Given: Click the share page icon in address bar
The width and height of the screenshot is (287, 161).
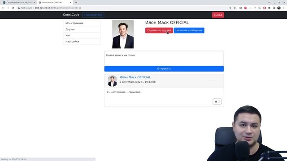Looking at the screenshot, I should pyautogui.click(x=230, y=8).
